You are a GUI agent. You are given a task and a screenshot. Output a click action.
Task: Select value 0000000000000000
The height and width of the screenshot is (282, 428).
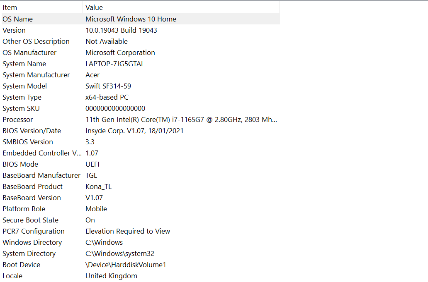tap(115, 108)
